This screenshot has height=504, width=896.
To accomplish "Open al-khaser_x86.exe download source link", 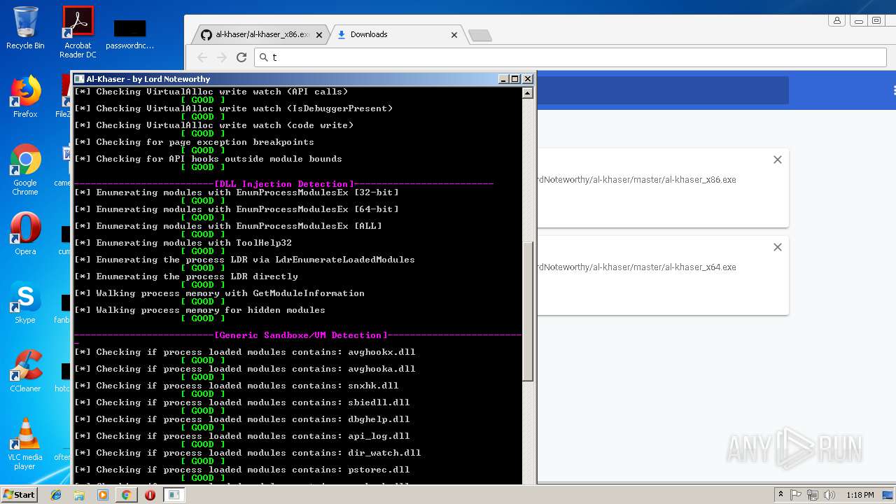I will [x=636, y=180].
